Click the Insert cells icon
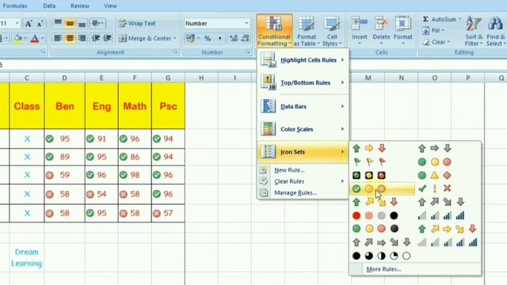This screenshot has height=285, width=507. (359, 25)
